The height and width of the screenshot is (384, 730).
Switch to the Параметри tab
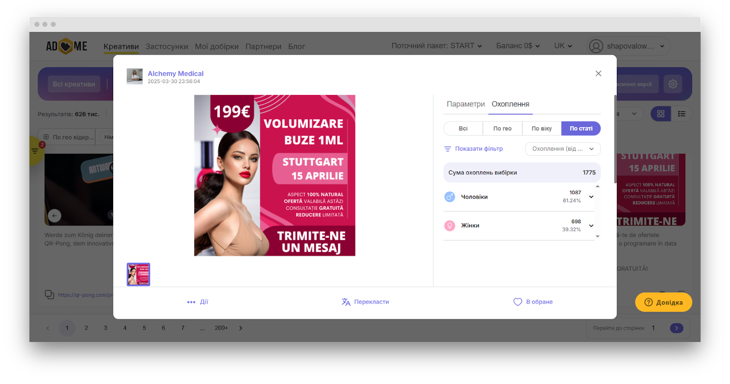coord(465,104)
